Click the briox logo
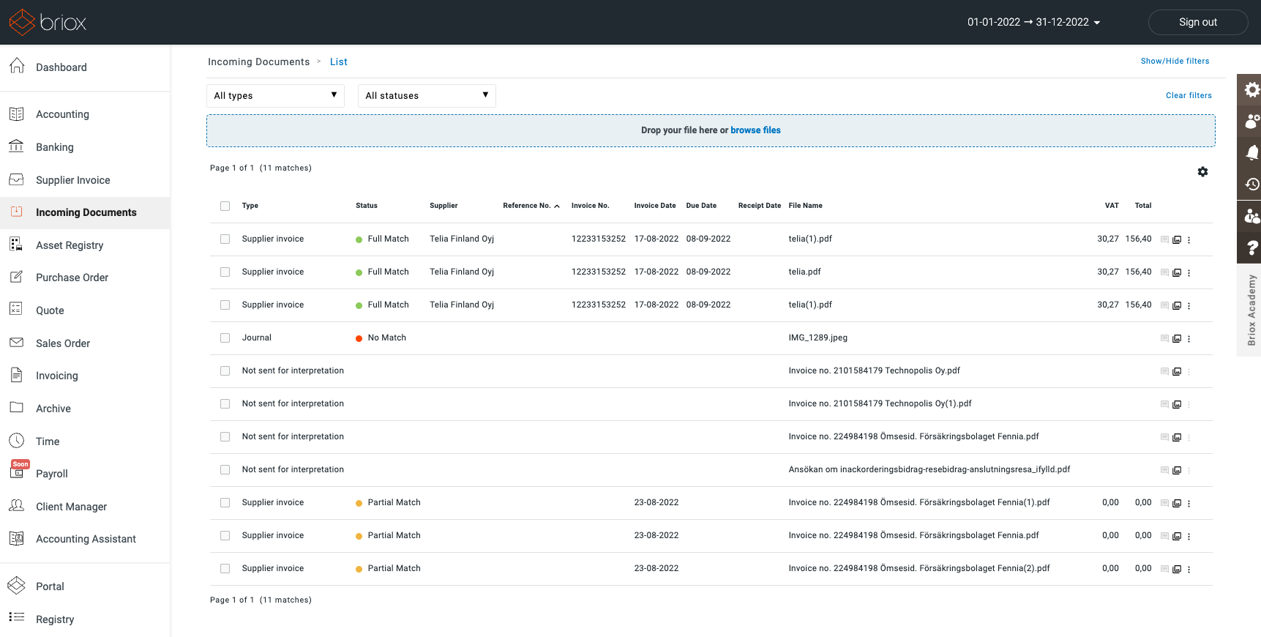The image size is (1261, 637). [48, 22]
